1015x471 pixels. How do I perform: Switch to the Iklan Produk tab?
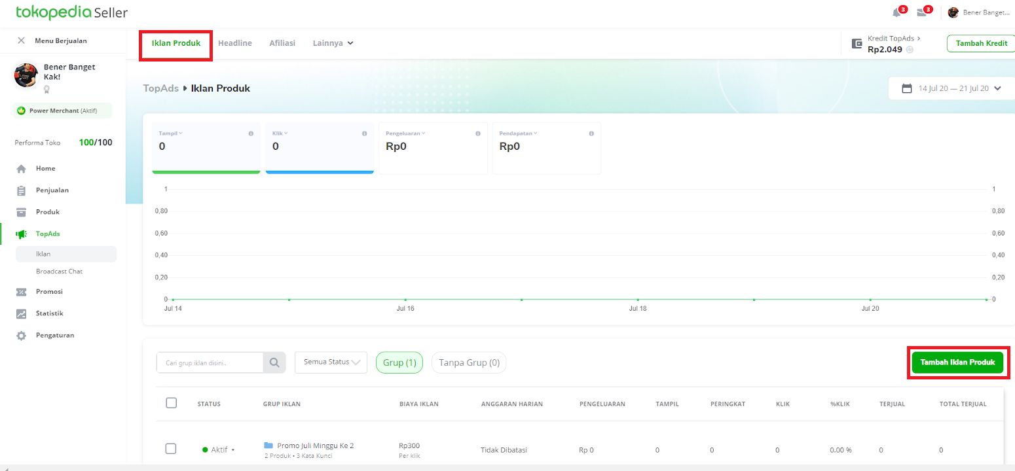176,43
